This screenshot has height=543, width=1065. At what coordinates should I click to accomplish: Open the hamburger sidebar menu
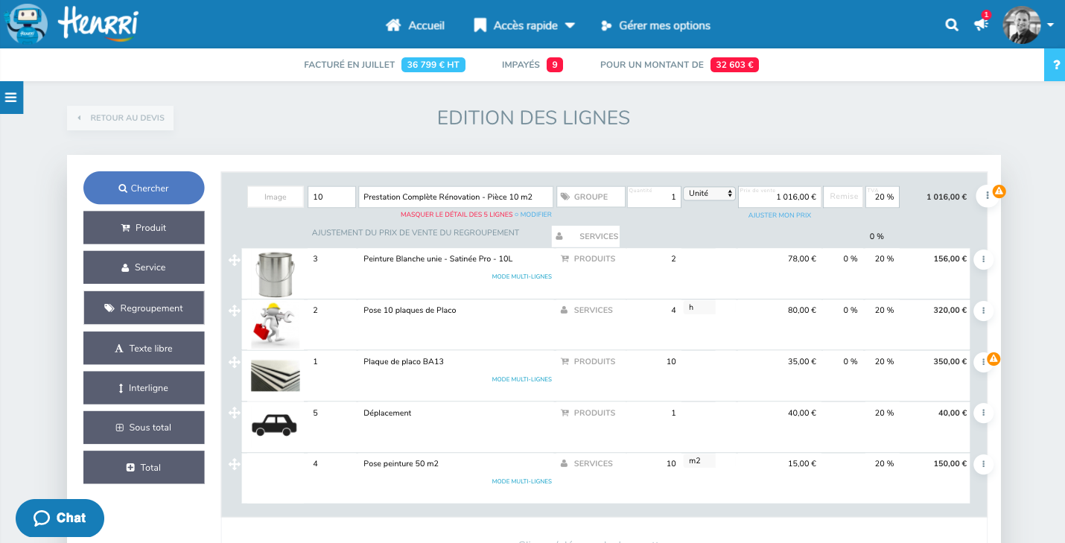click(11, 98)
